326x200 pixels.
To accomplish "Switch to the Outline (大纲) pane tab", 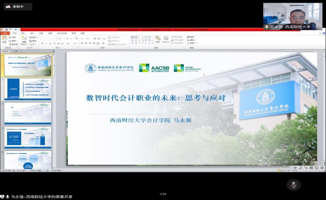I will pos(15,51).
